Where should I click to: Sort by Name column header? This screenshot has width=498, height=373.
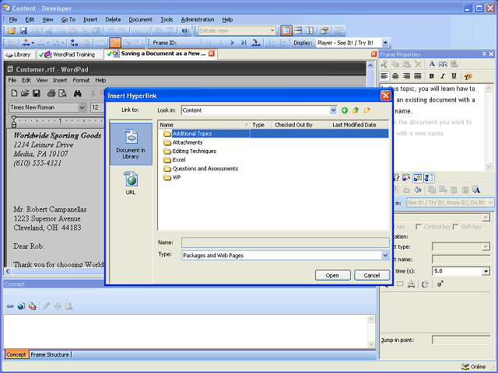click(203, 125)
